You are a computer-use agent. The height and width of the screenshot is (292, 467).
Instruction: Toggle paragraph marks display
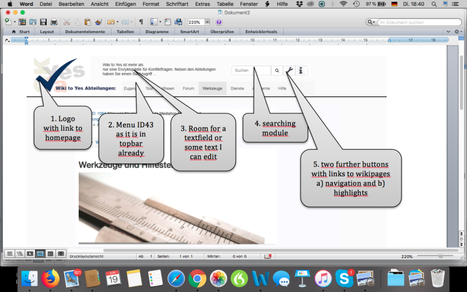(141, 22)
